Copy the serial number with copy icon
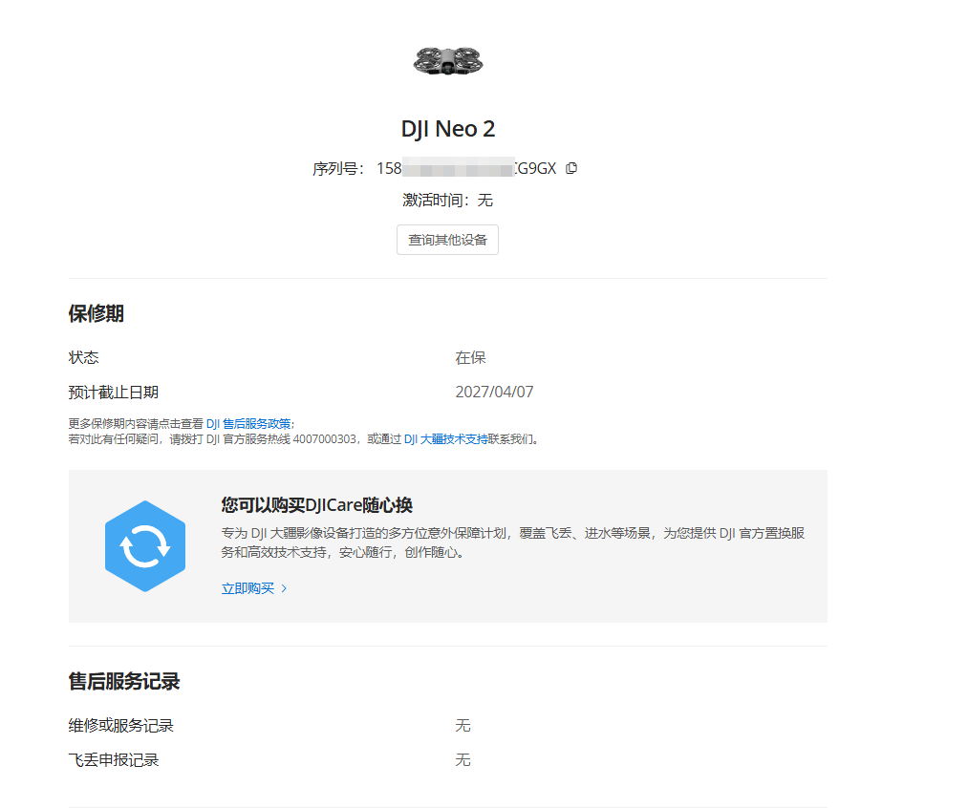This screenshot has height=808, width=968. tap(571, 168)
